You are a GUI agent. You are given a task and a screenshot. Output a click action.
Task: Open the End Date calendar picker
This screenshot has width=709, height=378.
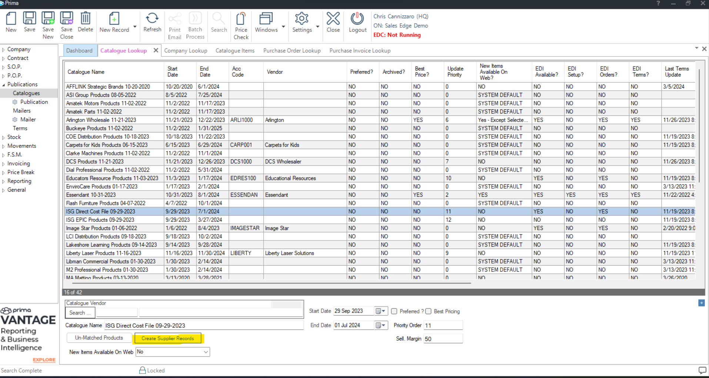point(380,325)
